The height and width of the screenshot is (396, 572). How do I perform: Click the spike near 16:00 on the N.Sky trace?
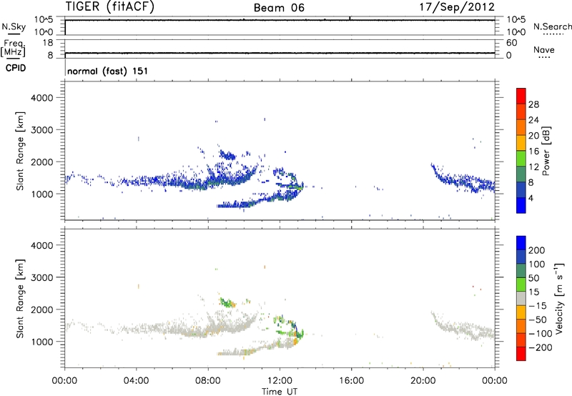pos(350,18)
